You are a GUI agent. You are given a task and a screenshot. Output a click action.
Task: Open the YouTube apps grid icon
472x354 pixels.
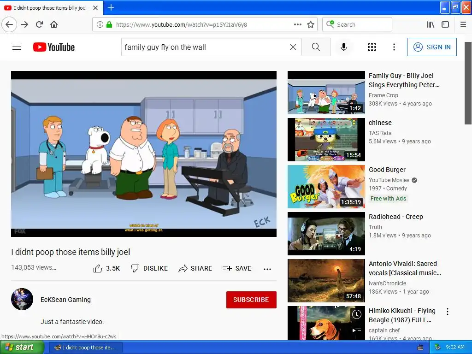click(372, 47)
